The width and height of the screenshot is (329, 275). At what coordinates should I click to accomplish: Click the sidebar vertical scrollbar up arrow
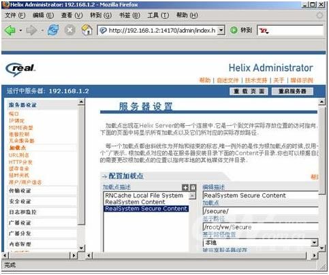pyautogui.click(x=81, y=102)
